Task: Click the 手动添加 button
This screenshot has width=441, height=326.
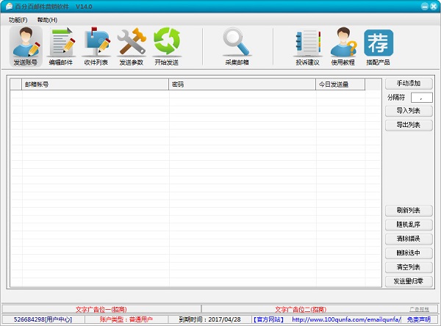Action: click(408, 84)
